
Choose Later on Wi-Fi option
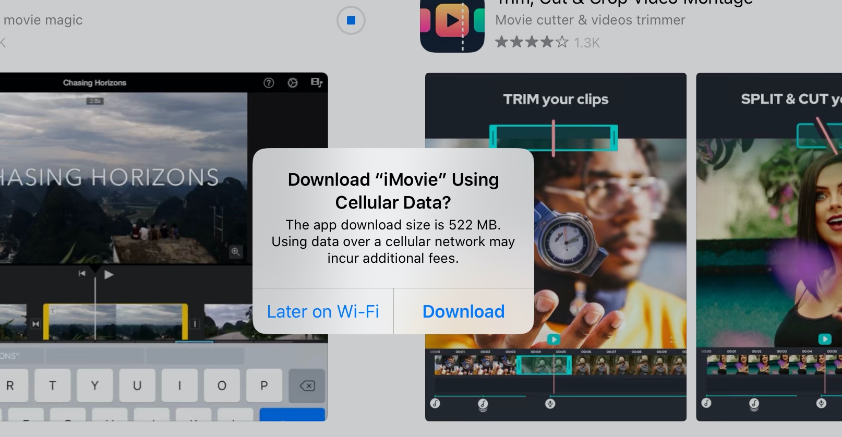(x=323, y=311)
